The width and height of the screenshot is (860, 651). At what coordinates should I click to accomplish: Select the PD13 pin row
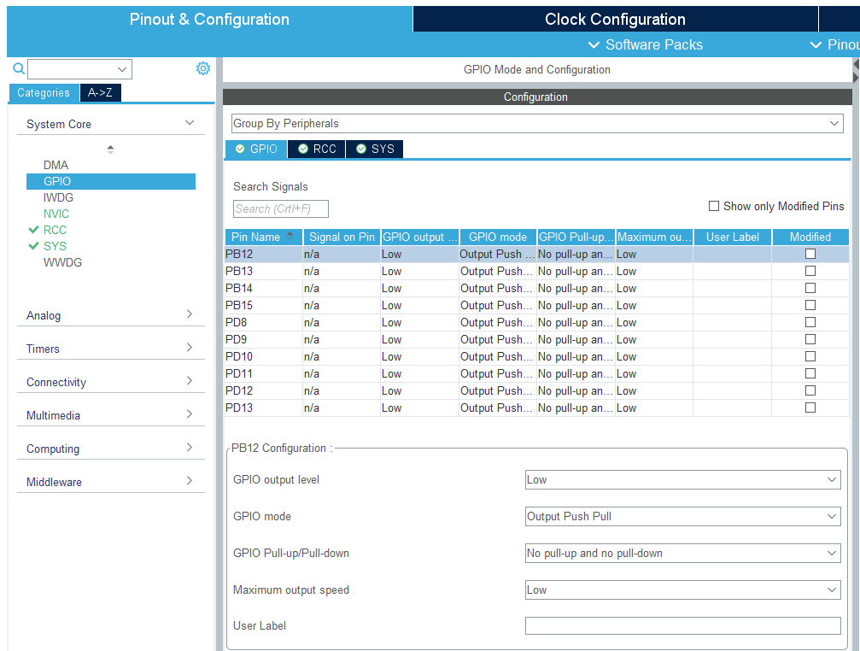click(x=537, y=408)
